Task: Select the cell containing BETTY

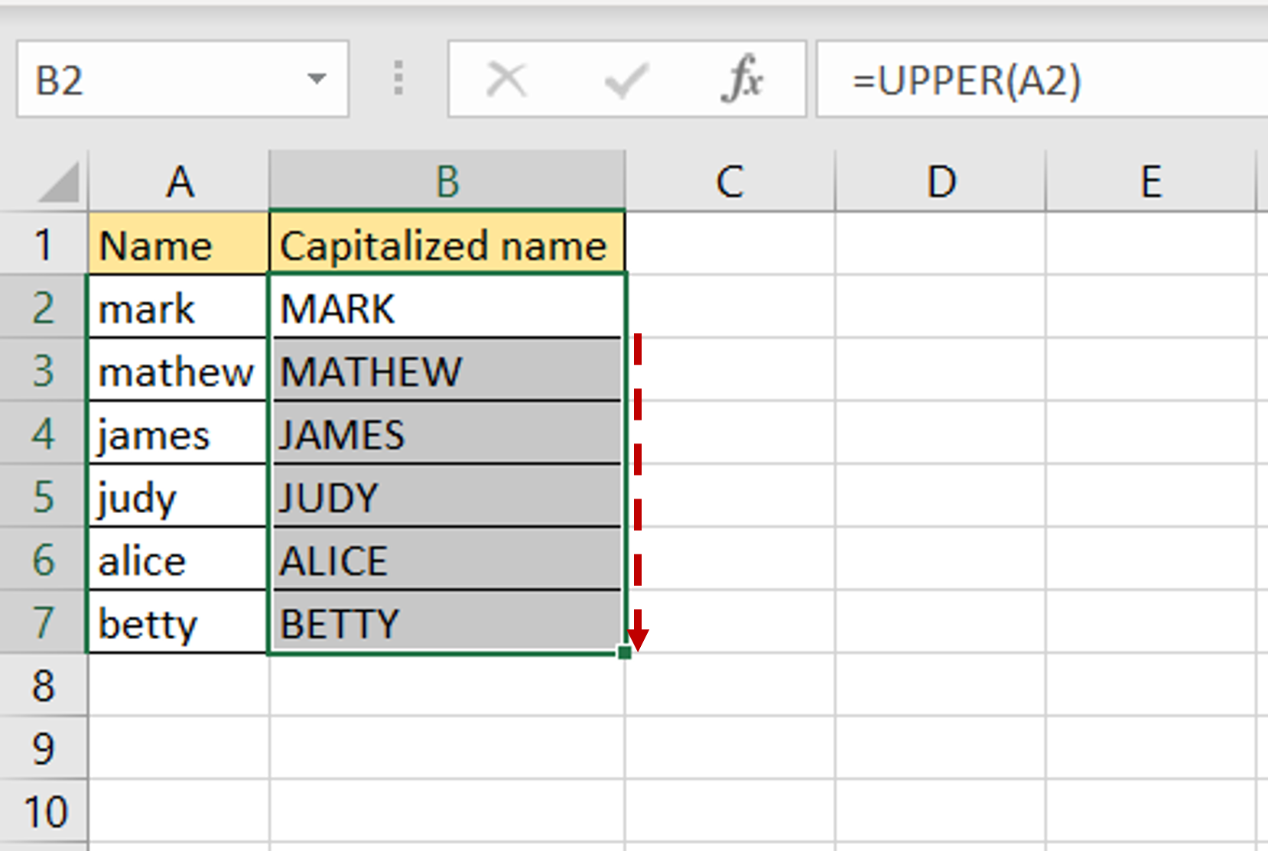Action: click(x=447, y=623)
